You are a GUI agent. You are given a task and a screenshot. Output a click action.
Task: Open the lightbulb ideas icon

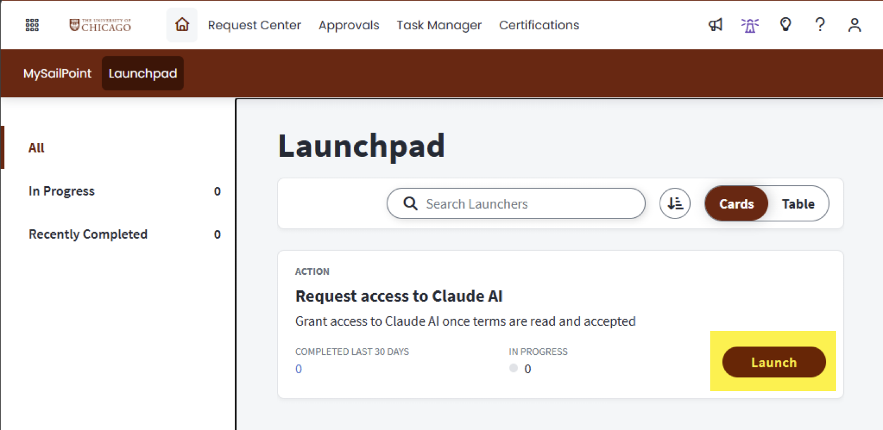click(785, 25)
